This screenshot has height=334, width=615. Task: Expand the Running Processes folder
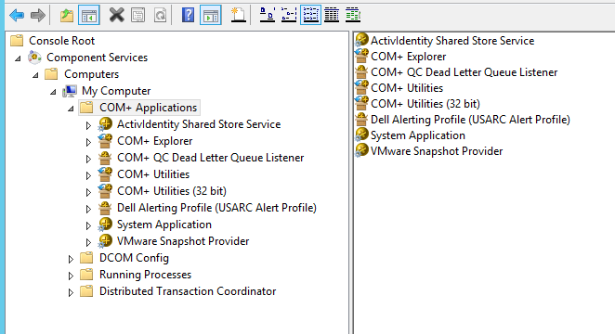point(71,276)
